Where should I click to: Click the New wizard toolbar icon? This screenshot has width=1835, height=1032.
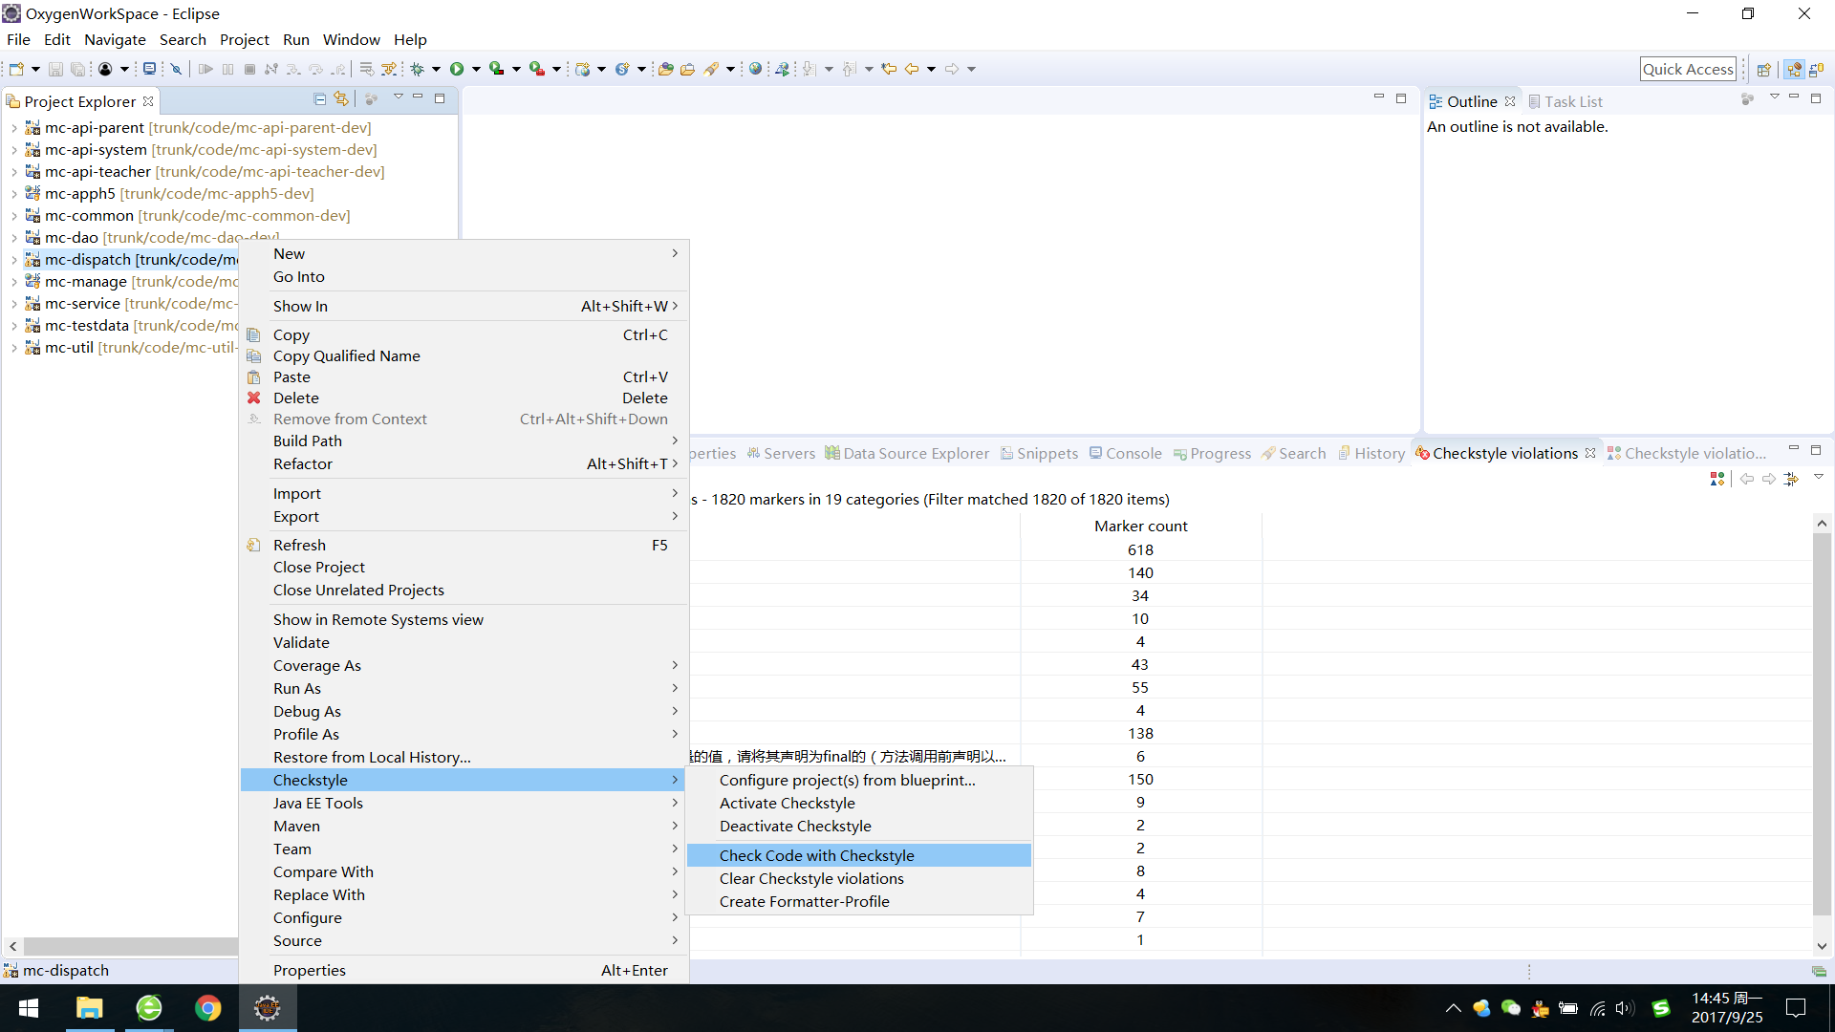pos(16,69)
